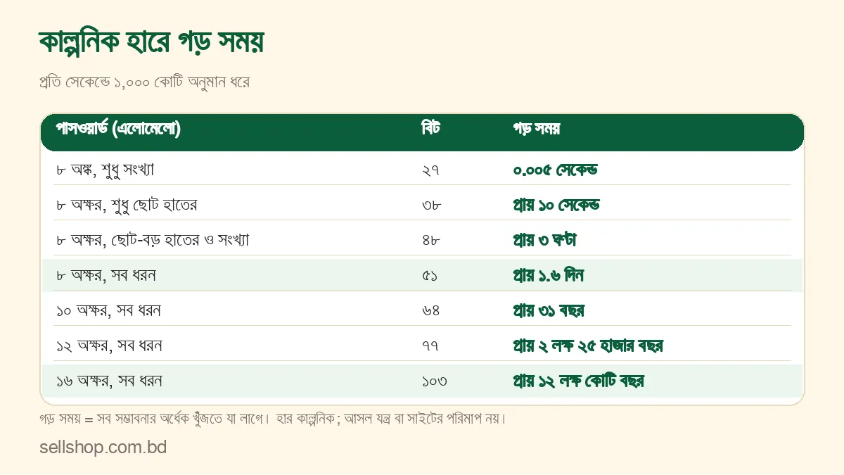The image size is (844, 475).
Task: Click bit value '৬৪'
Action: pyautogui.click(x=431, y=310)
